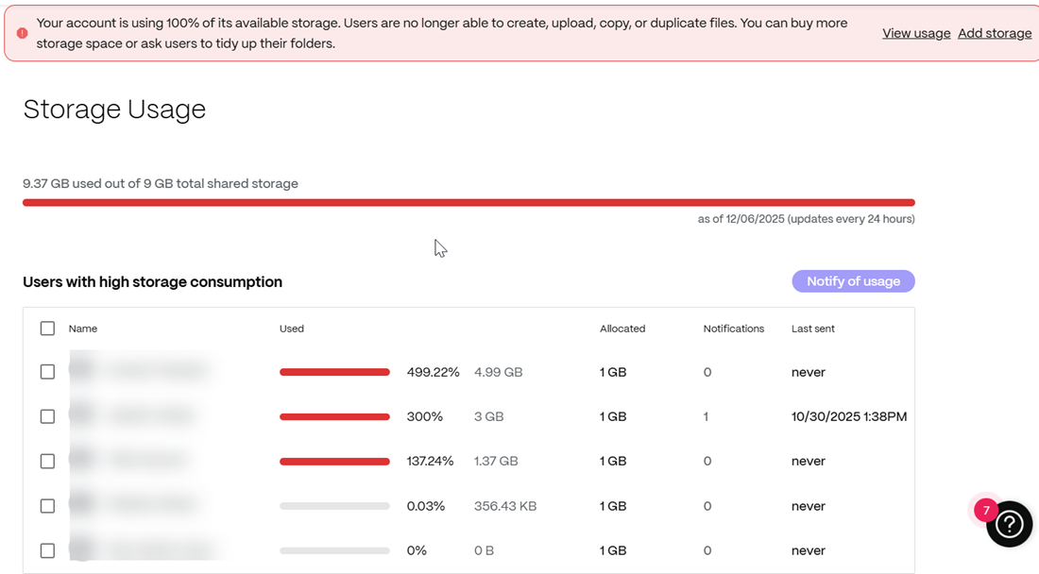Click the total shared storage progress bar

tap(468, 202)
